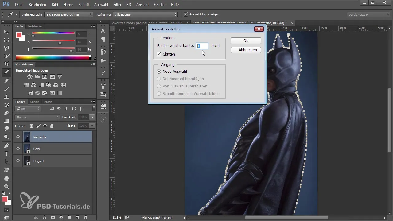Viewport: 393px width, 221px height.
Task: Select the Type tool in the toolbox
Action: point(6,154)
